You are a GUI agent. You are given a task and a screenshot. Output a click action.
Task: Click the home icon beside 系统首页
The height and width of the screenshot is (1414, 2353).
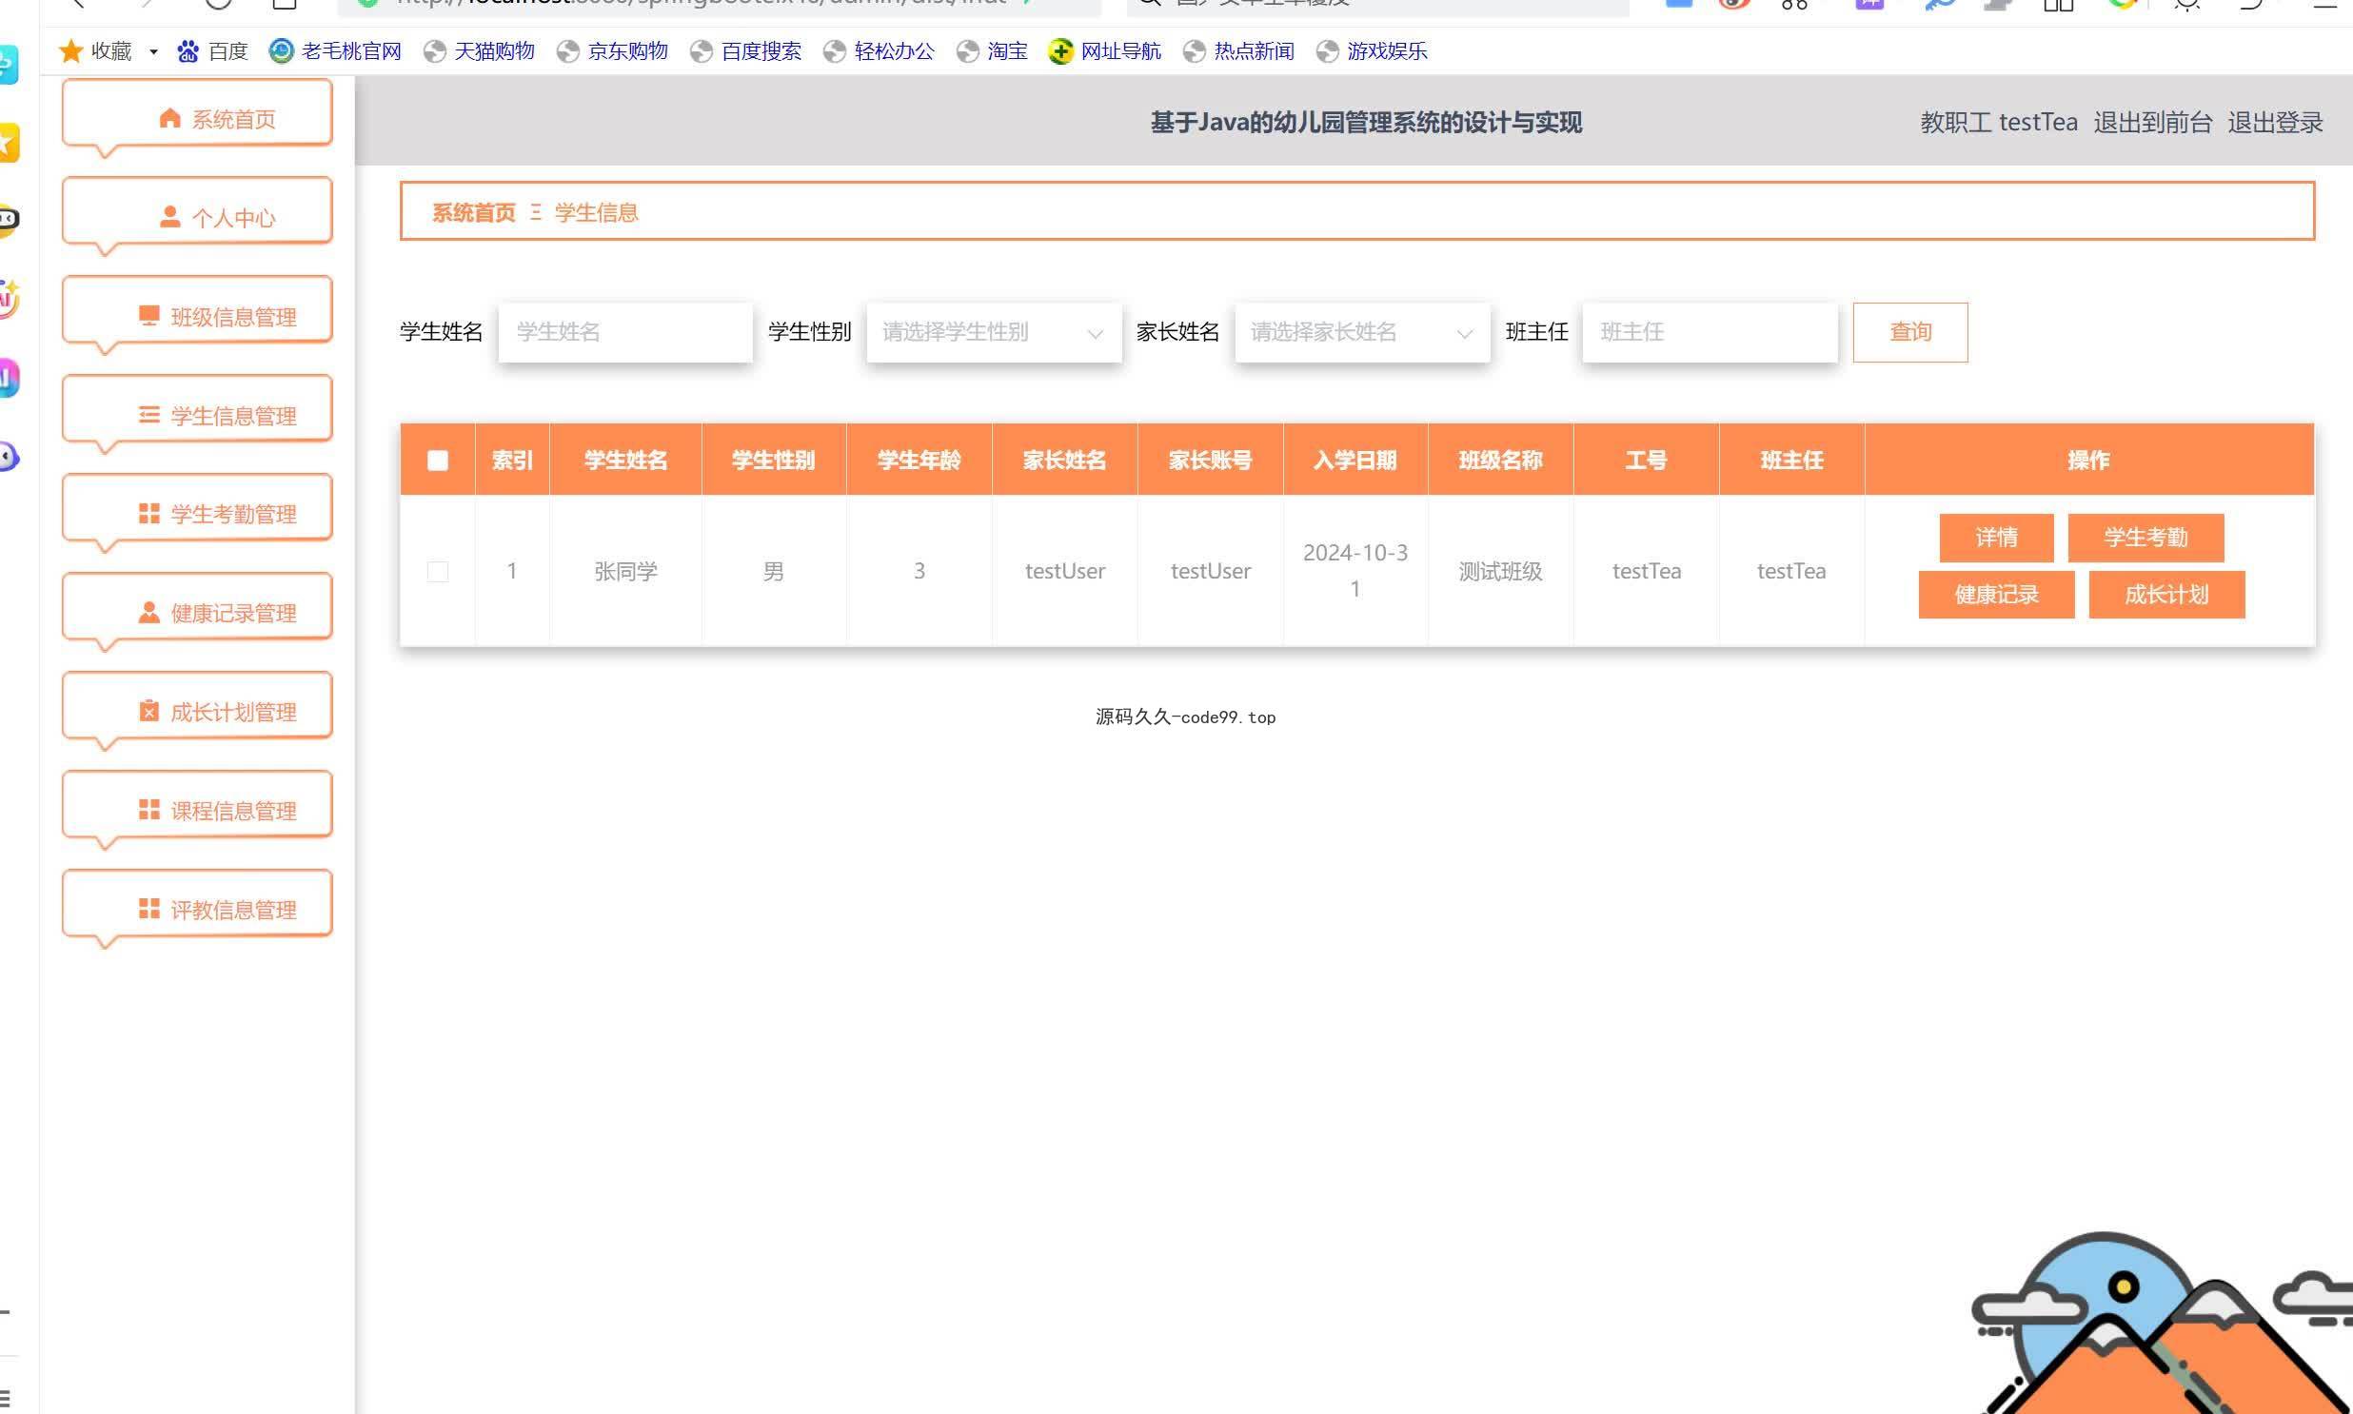point(169,118)
